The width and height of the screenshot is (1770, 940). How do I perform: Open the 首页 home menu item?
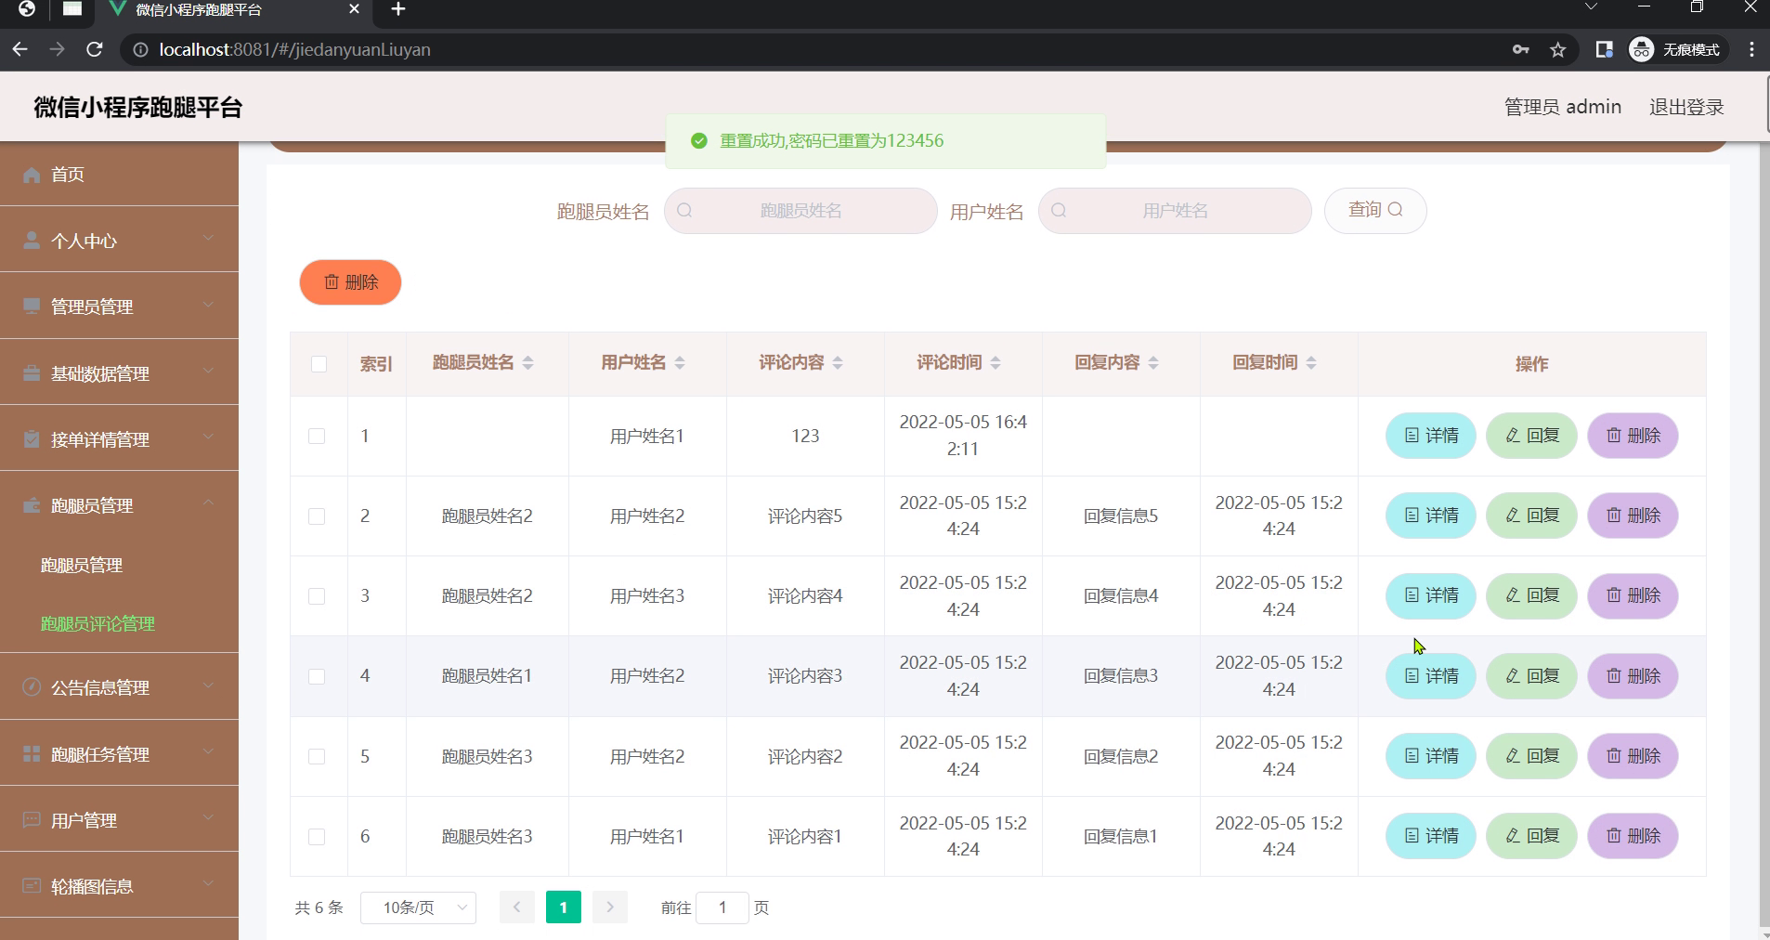click(119, 175)
